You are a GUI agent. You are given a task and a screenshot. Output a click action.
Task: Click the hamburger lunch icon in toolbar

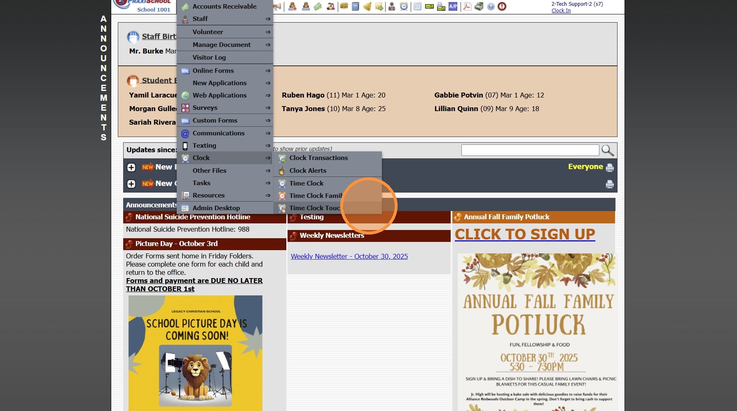[344, 6]
